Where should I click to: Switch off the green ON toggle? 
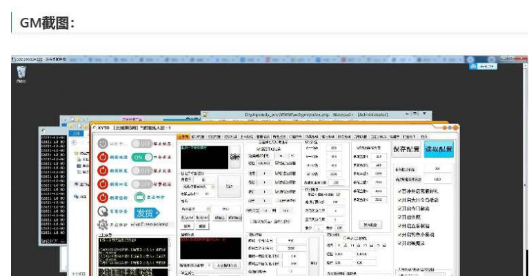click(x=143, y=158)
